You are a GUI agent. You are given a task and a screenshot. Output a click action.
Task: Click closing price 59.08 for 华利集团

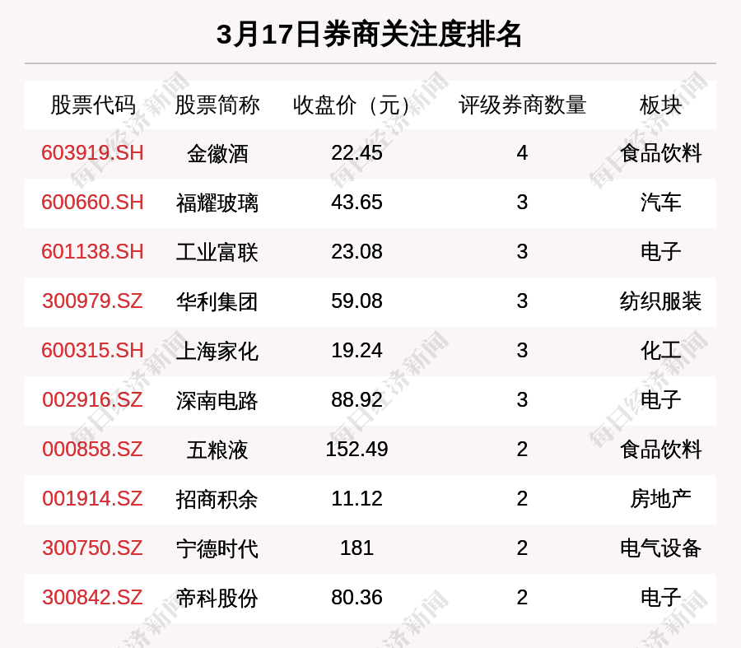(x=357, y=301)
